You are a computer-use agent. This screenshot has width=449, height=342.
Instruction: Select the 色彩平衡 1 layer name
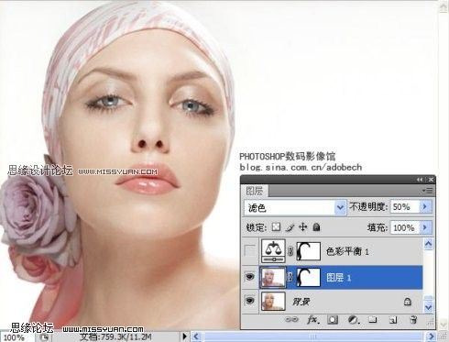tap(347, 251)
